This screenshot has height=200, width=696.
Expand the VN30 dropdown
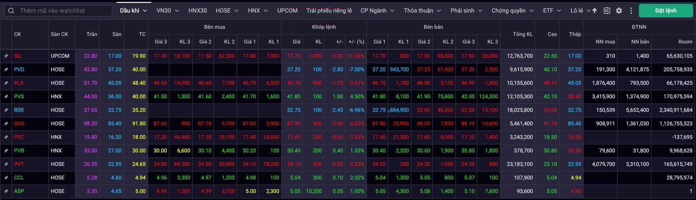[x=167, y=11]
